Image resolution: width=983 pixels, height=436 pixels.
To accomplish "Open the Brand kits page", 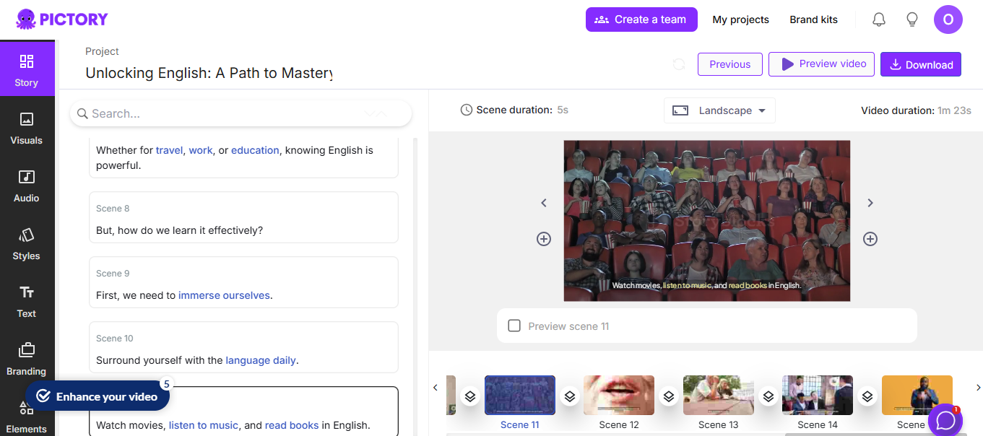I will coord(813,19).
